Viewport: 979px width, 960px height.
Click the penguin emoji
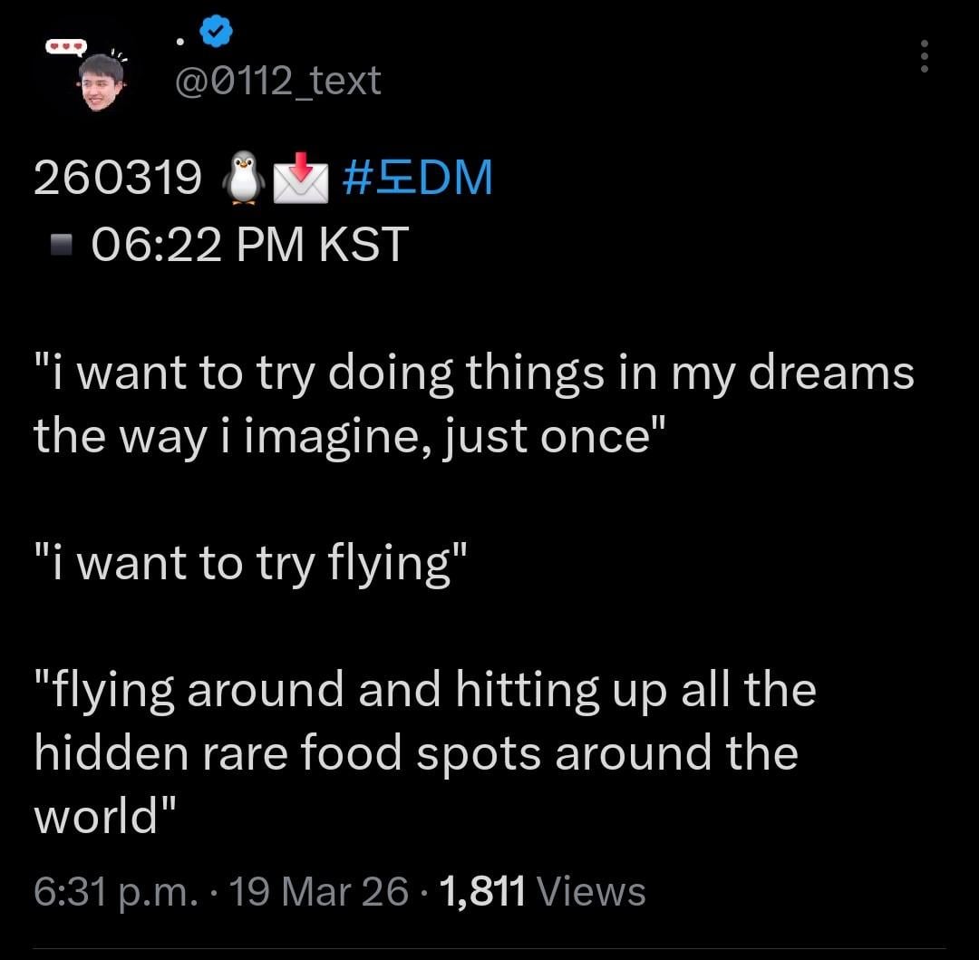pyautogui.click(x=243, y=178)
